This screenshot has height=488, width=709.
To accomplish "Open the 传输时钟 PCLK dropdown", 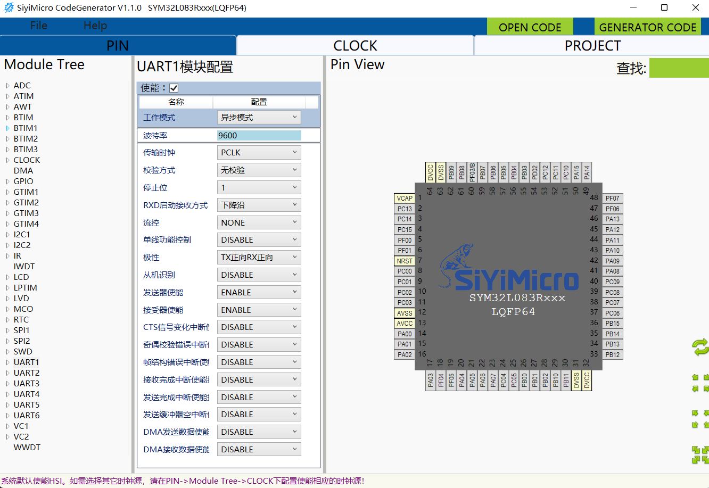I will pos(259,152).
